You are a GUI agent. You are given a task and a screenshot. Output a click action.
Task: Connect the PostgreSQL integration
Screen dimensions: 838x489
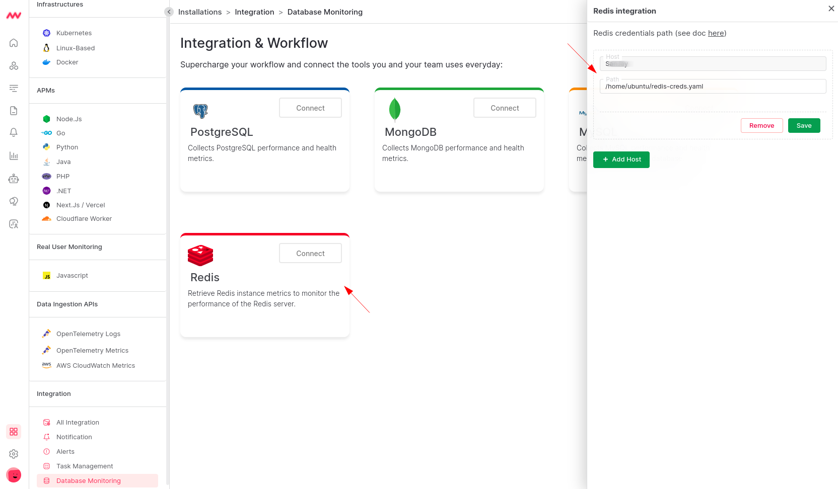pyautogui.click(x=310, y=108)
